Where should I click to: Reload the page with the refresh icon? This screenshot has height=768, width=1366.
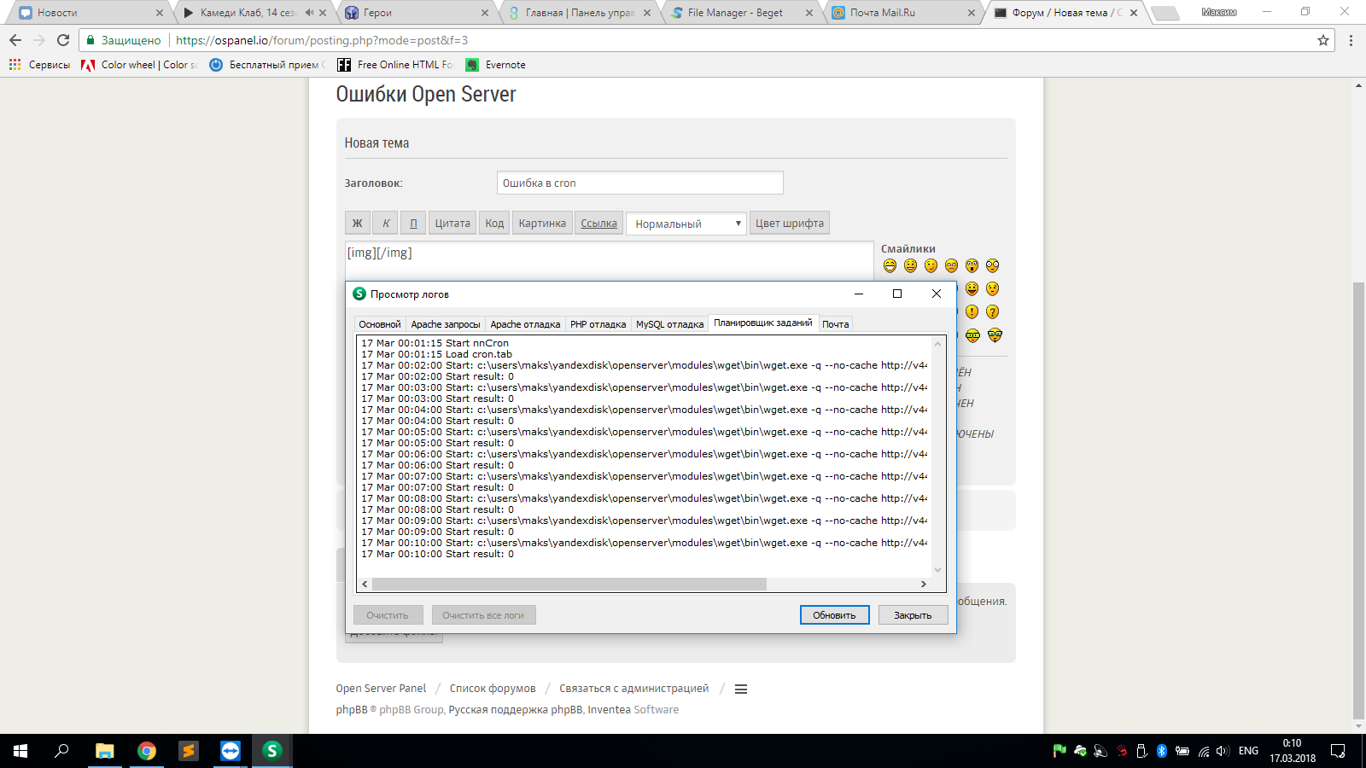[63, 40]
